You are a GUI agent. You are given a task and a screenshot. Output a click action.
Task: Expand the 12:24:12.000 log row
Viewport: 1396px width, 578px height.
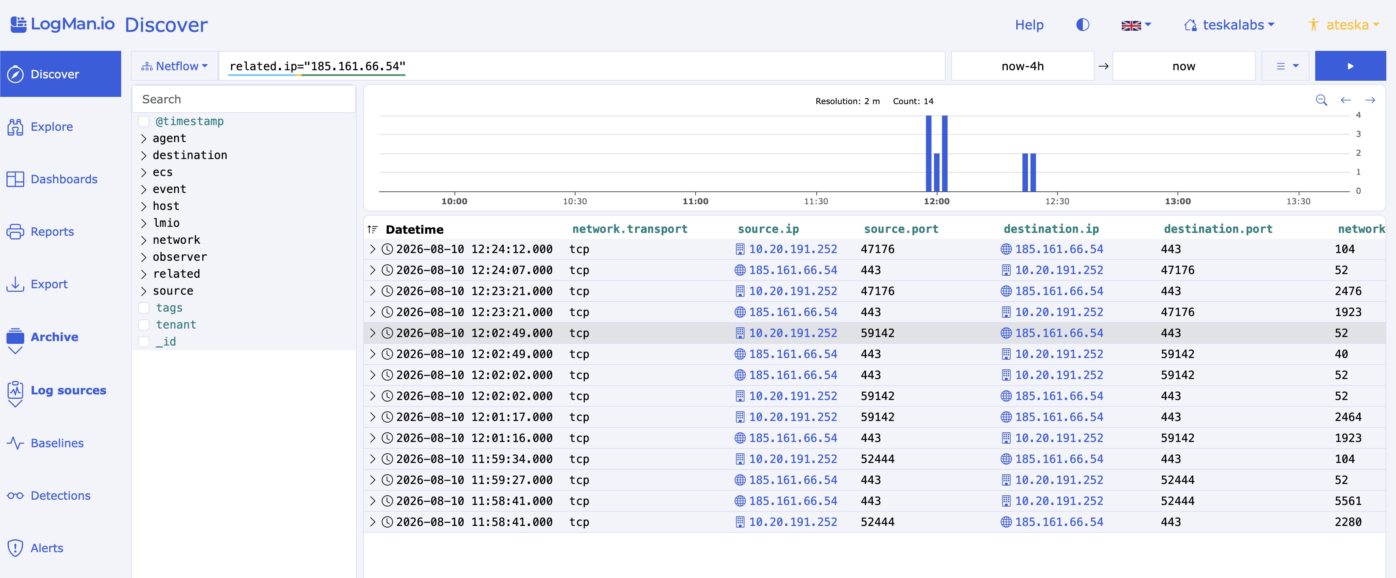(372, 249)
